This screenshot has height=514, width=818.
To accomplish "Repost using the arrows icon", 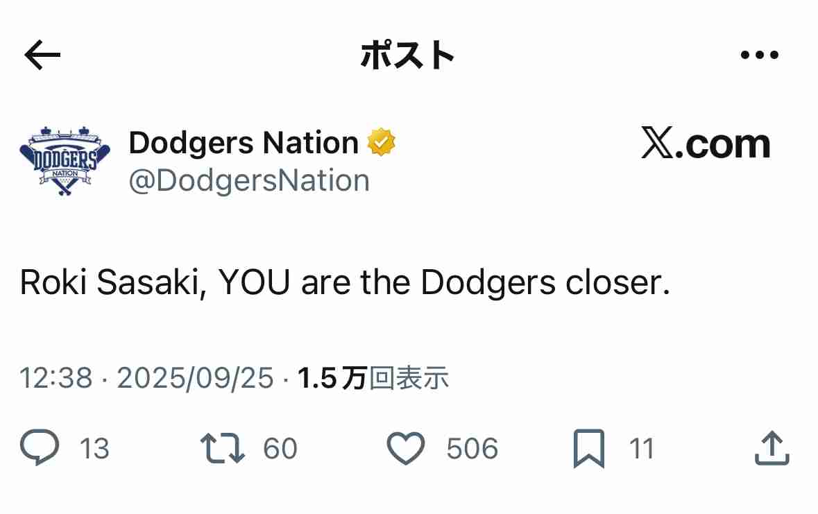I will pos(222,448).
